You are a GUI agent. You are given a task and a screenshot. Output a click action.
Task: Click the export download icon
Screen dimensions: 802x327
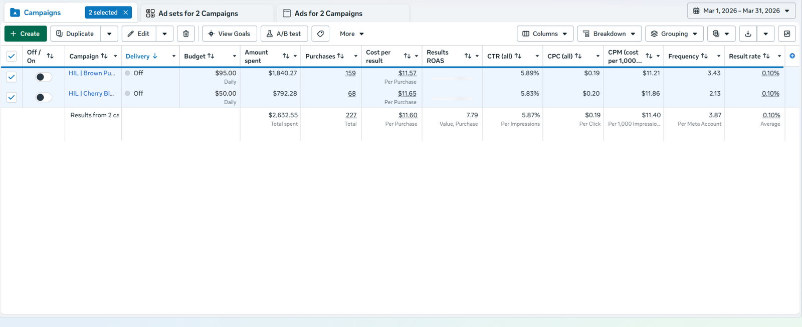[x=748, y=34]
